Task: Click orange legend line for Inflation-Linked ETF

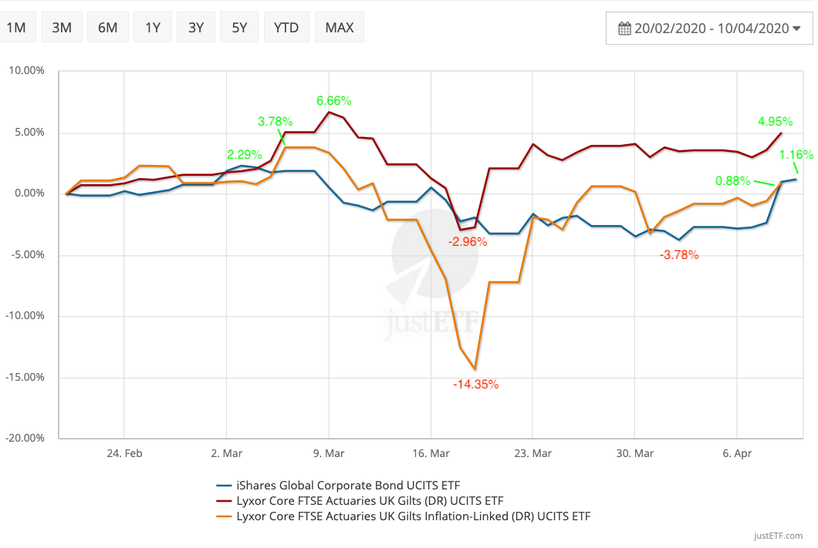Action: click(x=225, y=516)
